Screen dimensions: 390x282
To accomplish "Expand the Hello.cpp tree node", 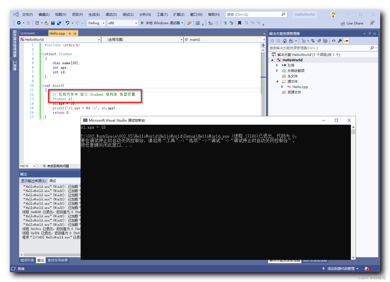I will coord(282,87).
